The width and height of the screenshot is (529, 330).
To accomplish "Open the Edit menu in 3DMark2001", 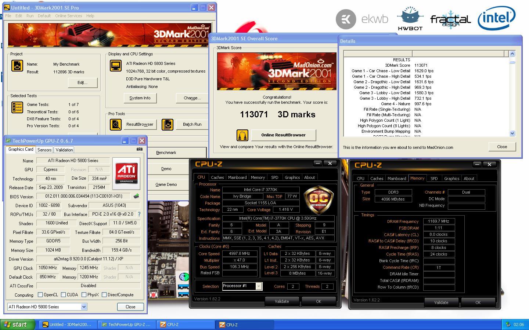I will point(19,16).
